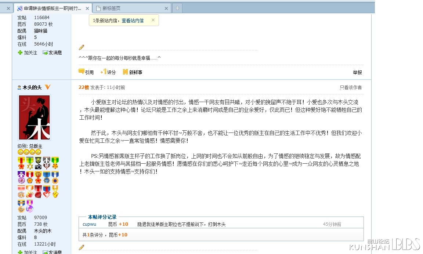Image resolution: width=423 pixels, height=254 pixels.
Task: Click post count 116684
Action: click(42, 18)
